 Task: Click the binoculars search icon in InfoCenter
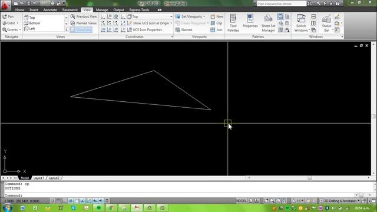tap(310, 4)
